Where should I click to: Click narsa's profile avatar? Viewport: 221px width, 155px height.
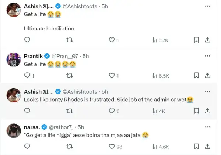(x=13, y=130)
